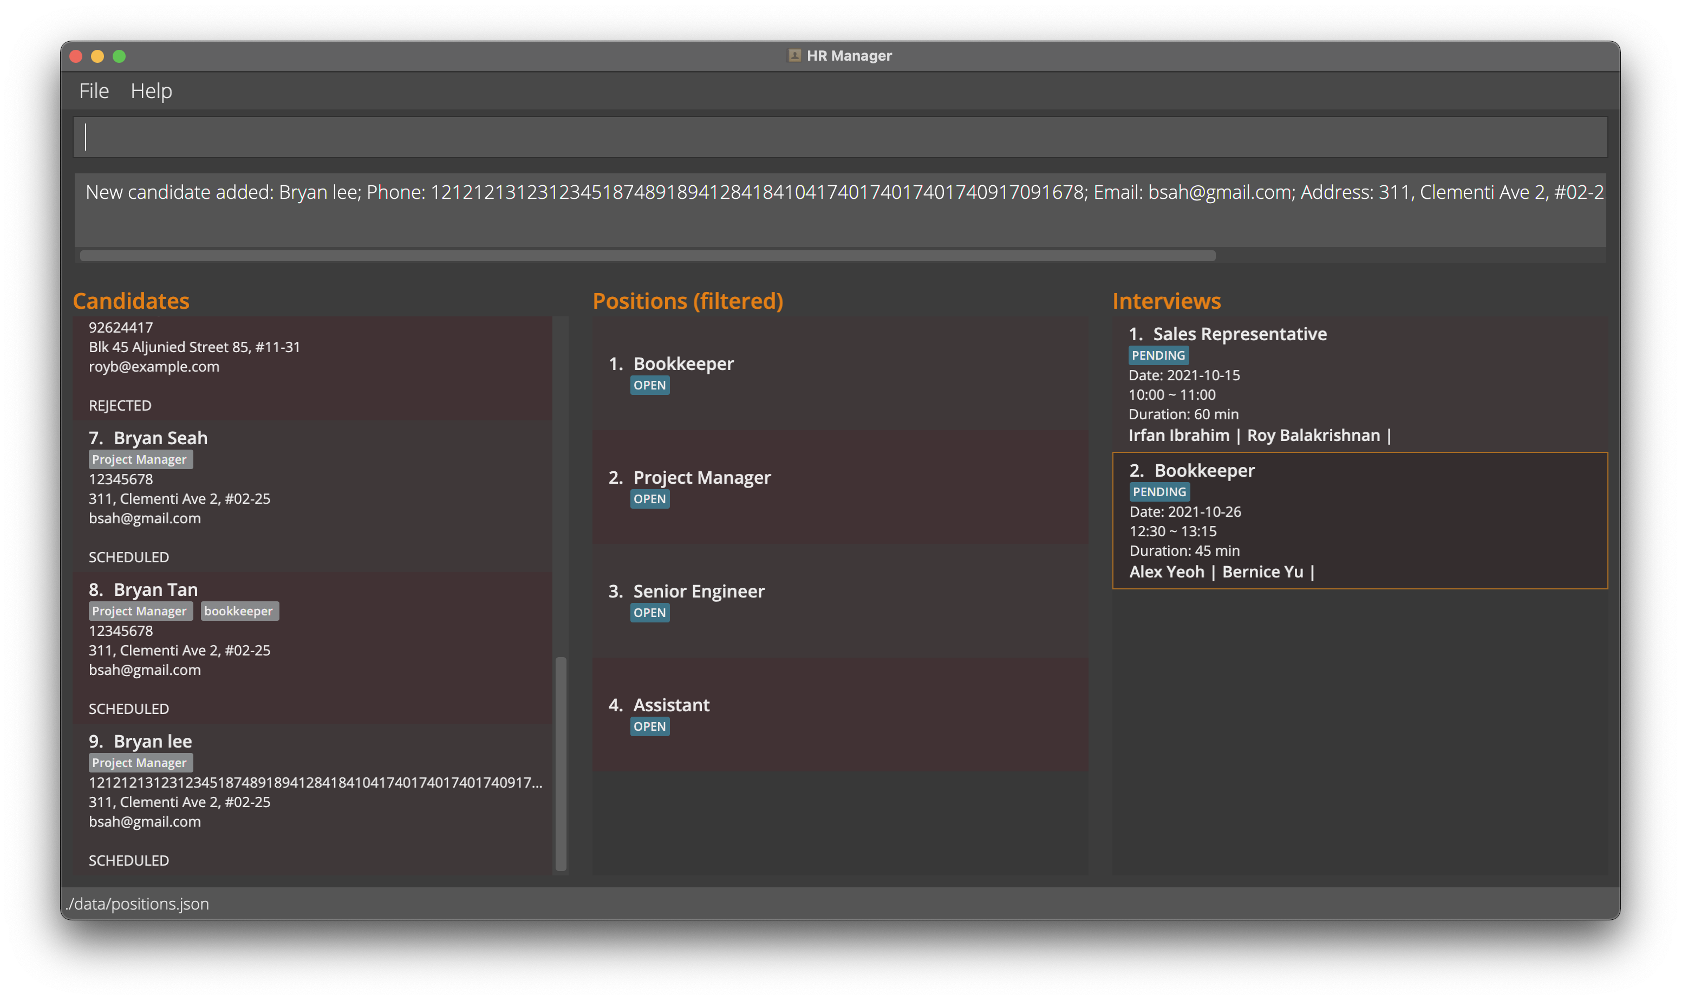This screenshot has height=1000, width=1681.
Task: Select candidate Bryan Seah
Action: click(312, 497)
